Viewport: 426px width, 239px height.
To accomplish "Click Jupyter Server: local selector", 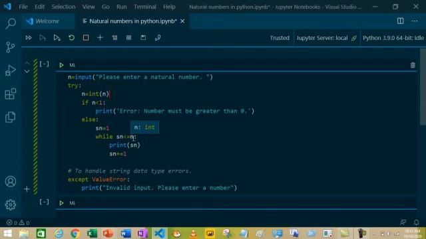I will (326, 38).
